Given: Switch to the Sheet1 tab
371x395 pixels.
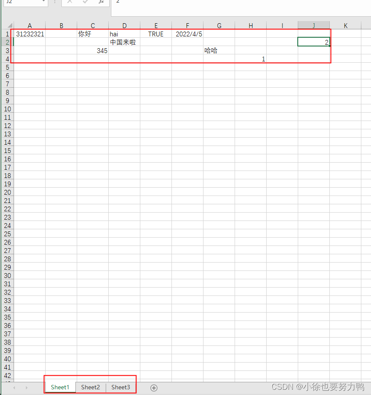Looking at the screenshot, I should click(x=60, y=387).
